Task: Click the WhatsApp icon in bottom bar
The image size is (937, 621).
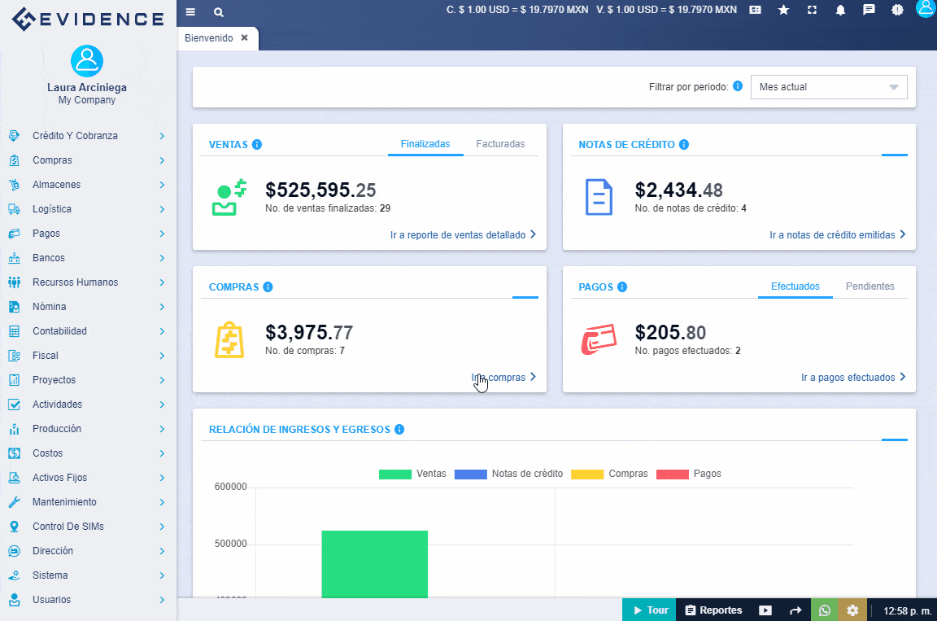Action: 825,610
